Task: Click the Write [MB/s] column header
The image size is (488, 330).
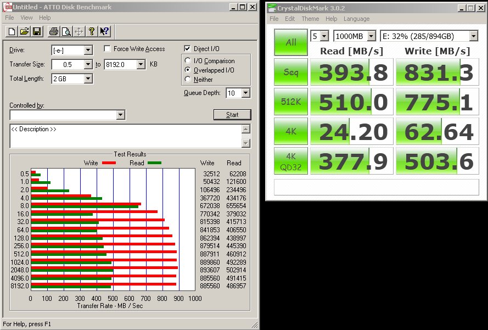Action: point(437,51)
